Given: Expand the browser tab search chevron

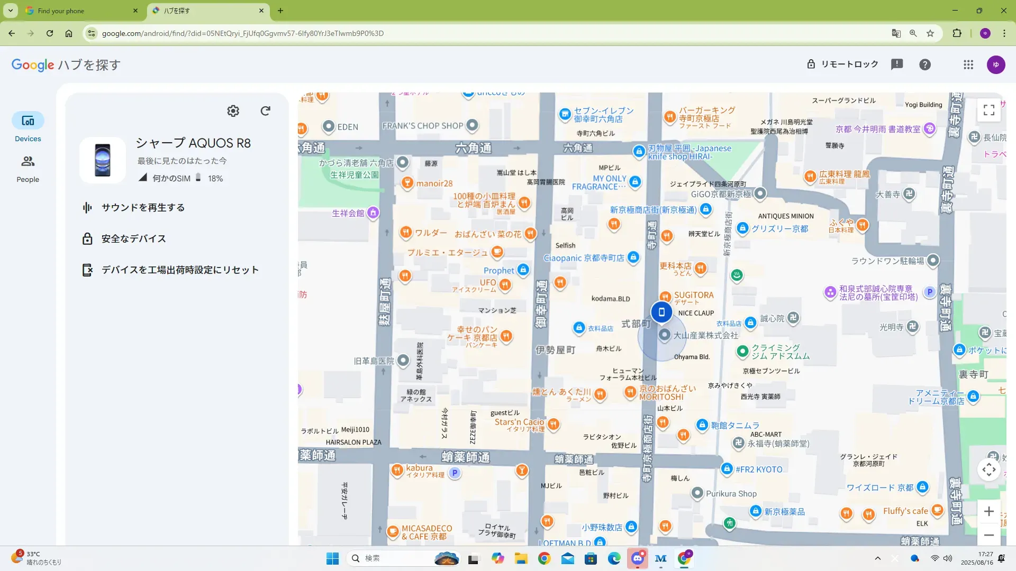Looking at the screenshot, I should [10, 11].
